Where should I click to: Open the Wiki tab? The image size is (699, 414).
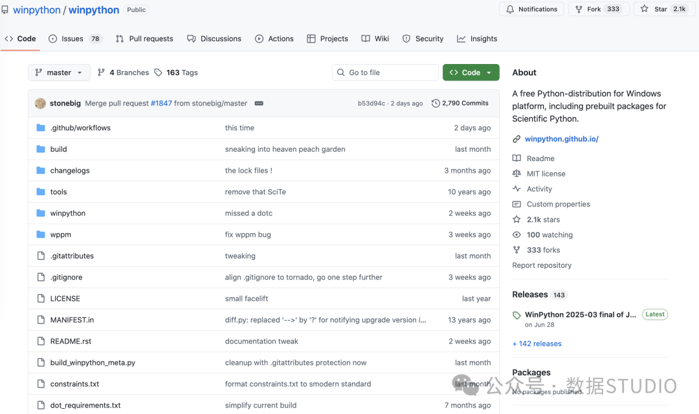pyautogui.click(x=375, y=39)
